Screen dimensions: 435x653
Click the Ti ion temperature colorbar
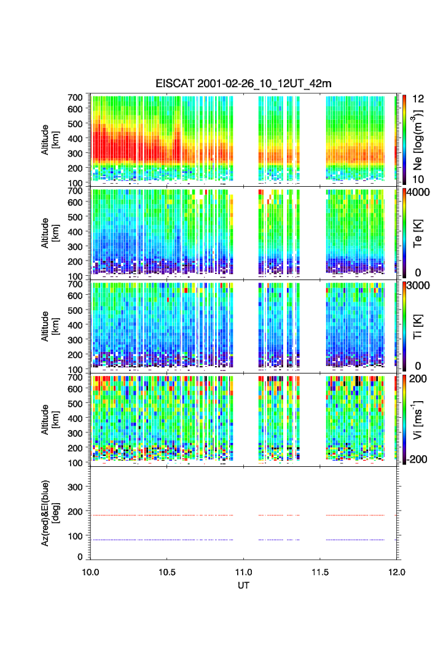[x=403, y=325]
